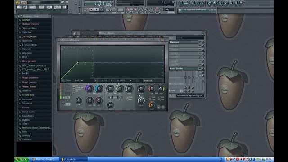Screen dimensions: 288x162
Task: Open the КАНАЛЫ menu
Action: pyautogui.click(x=33, y=7)
